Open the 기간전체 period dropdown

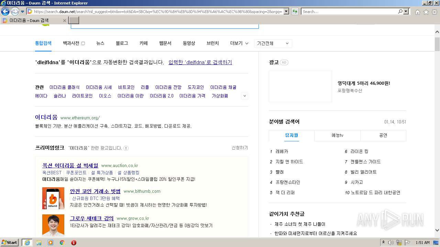click(x=273, y=44)
